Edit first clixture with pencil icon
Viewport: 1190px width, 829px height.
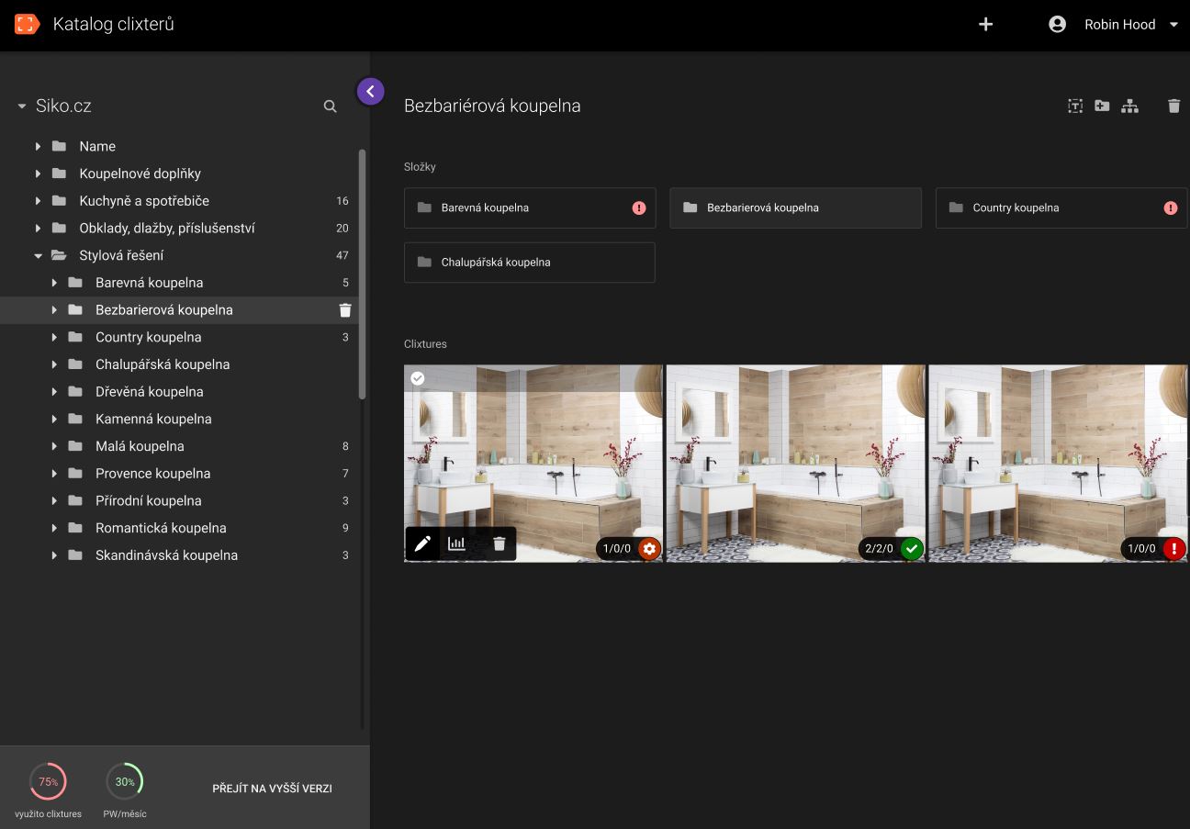click(422, 543)
